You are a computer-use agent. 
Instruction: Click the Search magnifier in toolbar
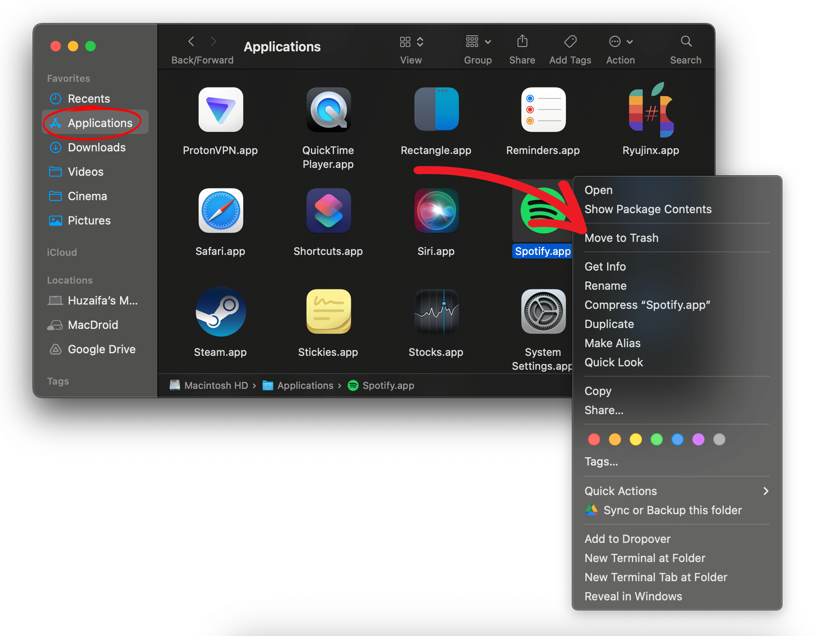pos(685,42)
